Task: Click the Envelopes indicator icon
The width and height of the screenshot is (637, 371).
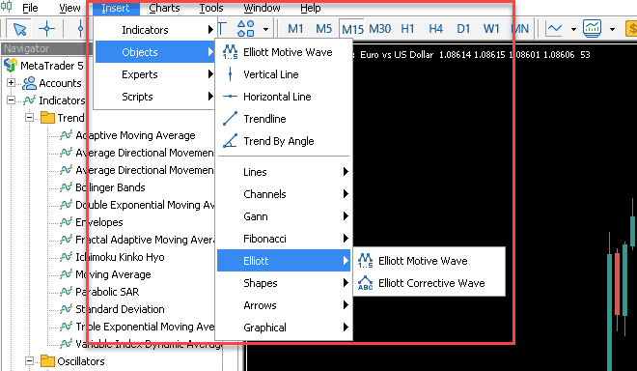Action: [66, 221]
